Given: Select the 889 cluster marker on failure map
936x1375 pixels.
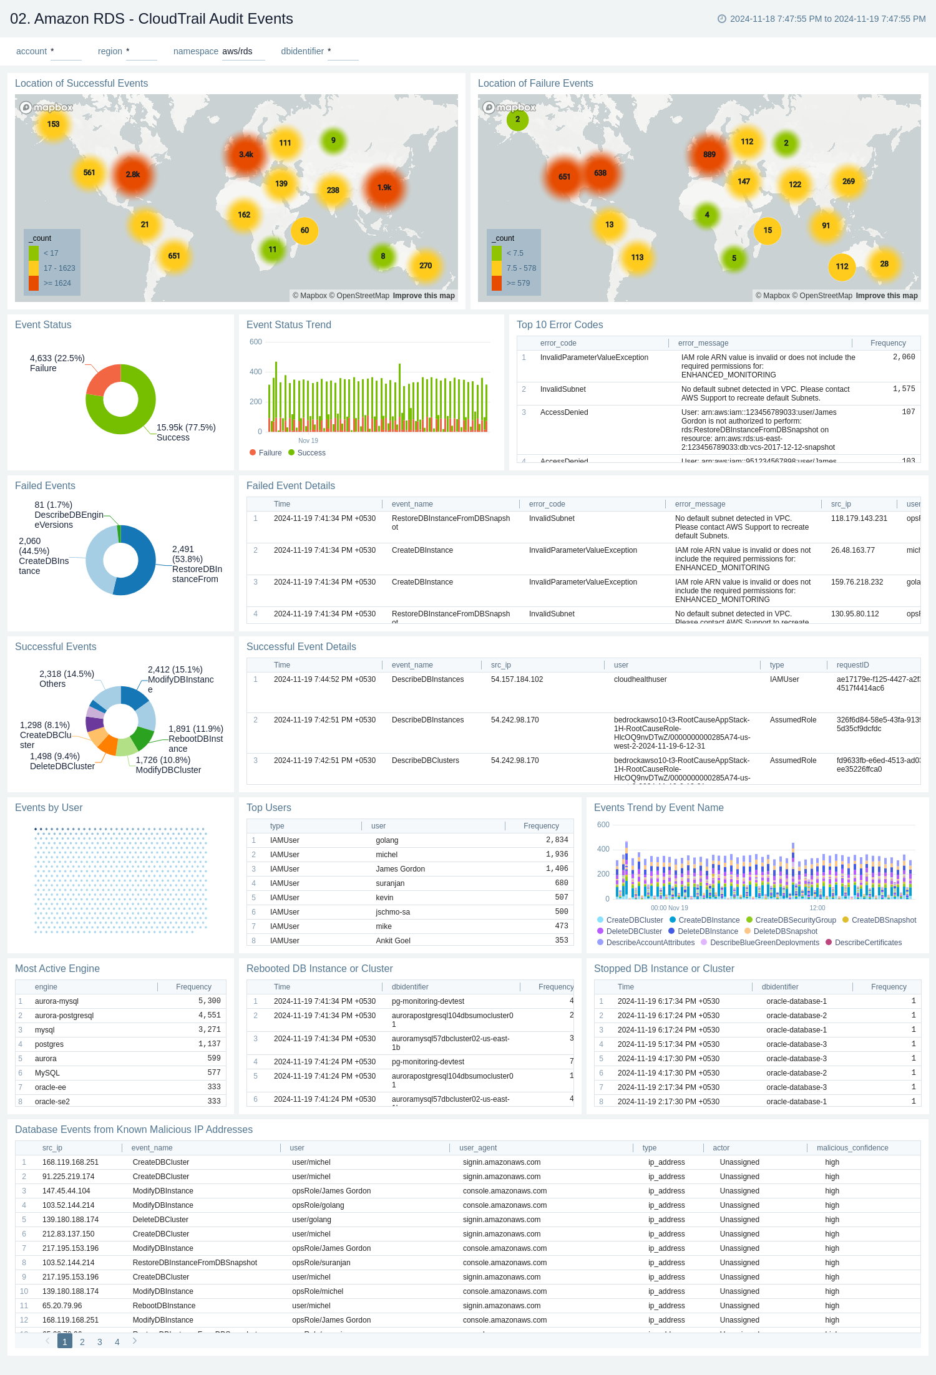Looking at the screenshot, I should pos(709,154).
